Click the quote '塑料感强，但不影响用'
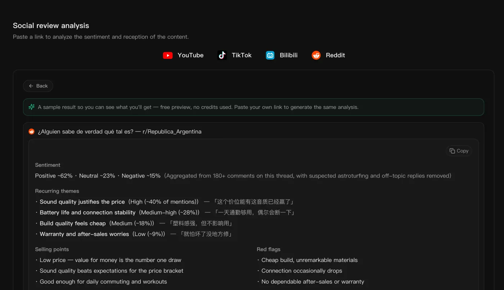This screenshot has width=504, height=290. pos(201,223)
